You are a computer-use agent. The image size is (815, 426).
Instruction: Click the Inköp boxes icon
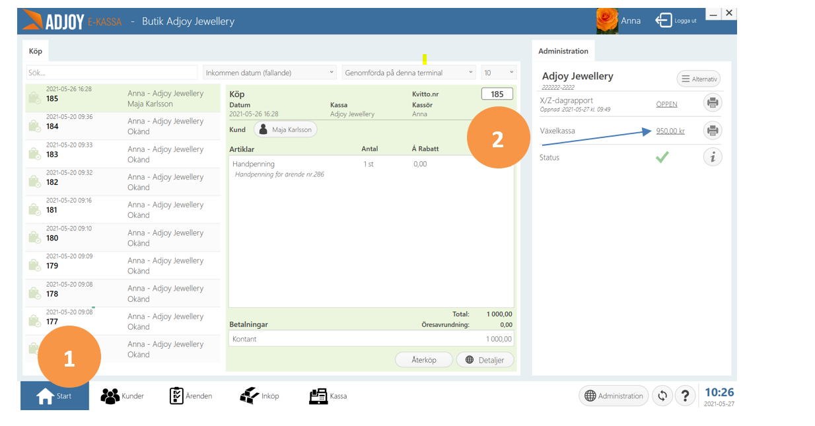tap(250, 396)
